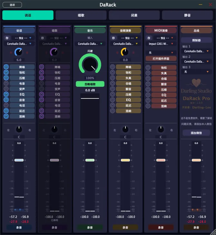The width and height of the screenshot is (216, 235).
Task: Click the 存 save icon in 说话 channel
Action: (7, 38)
